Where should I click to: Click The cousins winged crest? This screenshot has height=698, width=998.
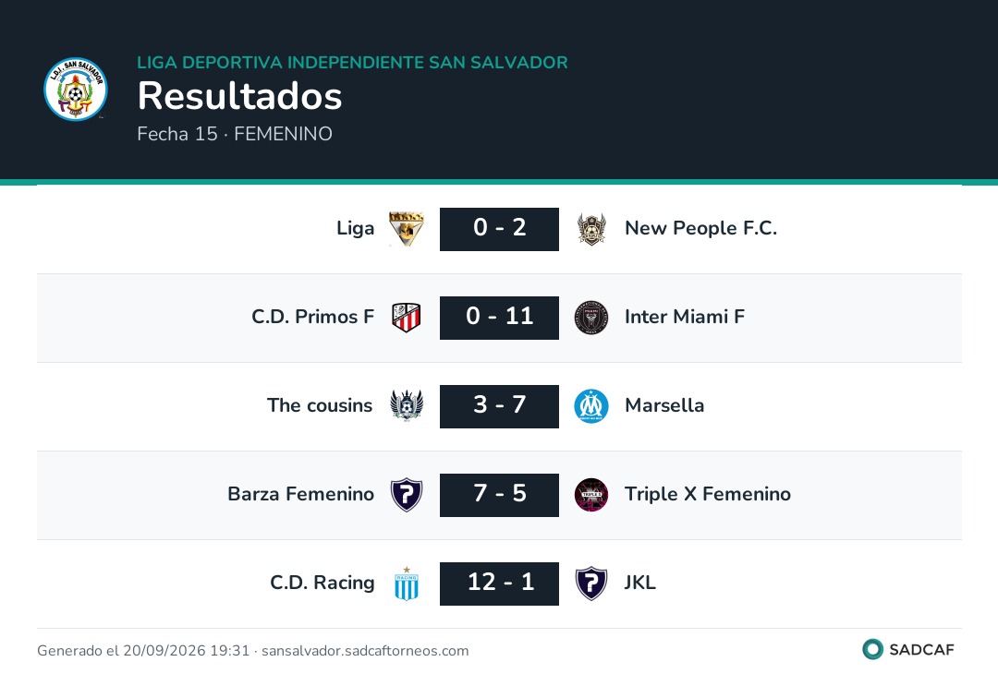pyautogui.click(x=406, y=405)
